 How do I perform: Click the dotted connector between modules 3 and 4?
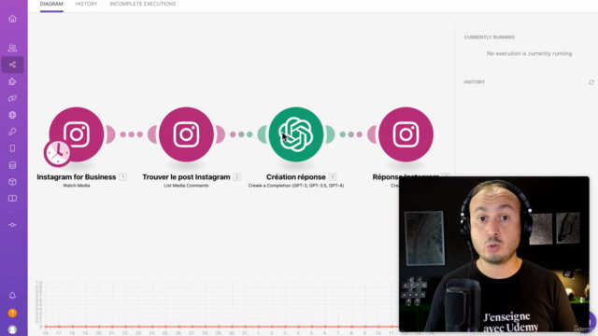351,134
